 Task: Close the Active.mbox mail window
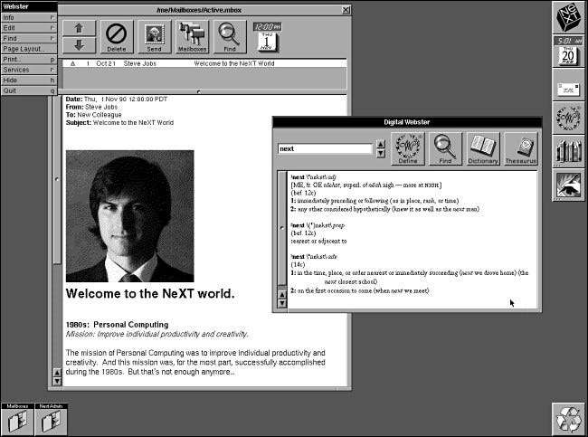point(346,10)
